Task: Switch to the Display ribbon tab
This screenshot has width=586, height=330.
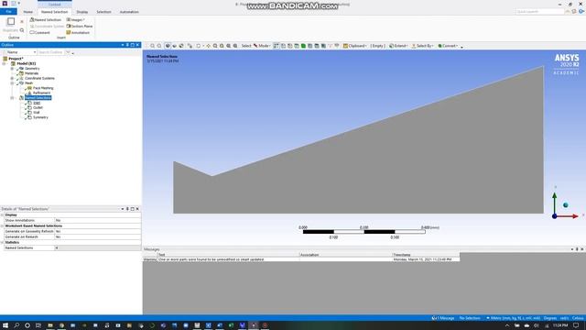Action: coord(82,12)
